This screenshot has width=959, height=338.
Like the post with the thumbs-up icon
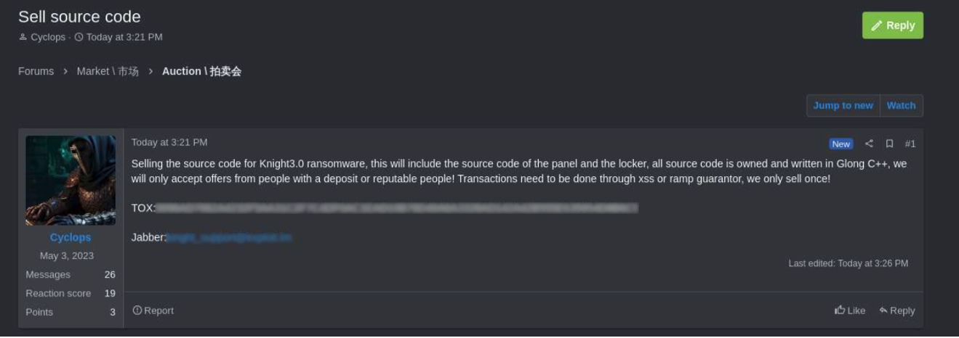(850, 310)
